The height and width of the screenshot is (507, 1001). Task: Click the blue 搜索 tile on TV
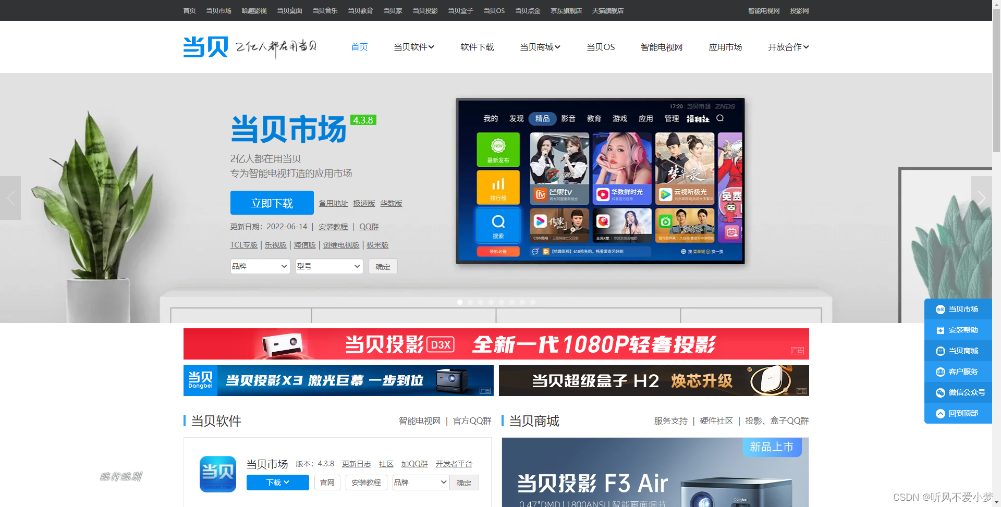pos(498,225)
